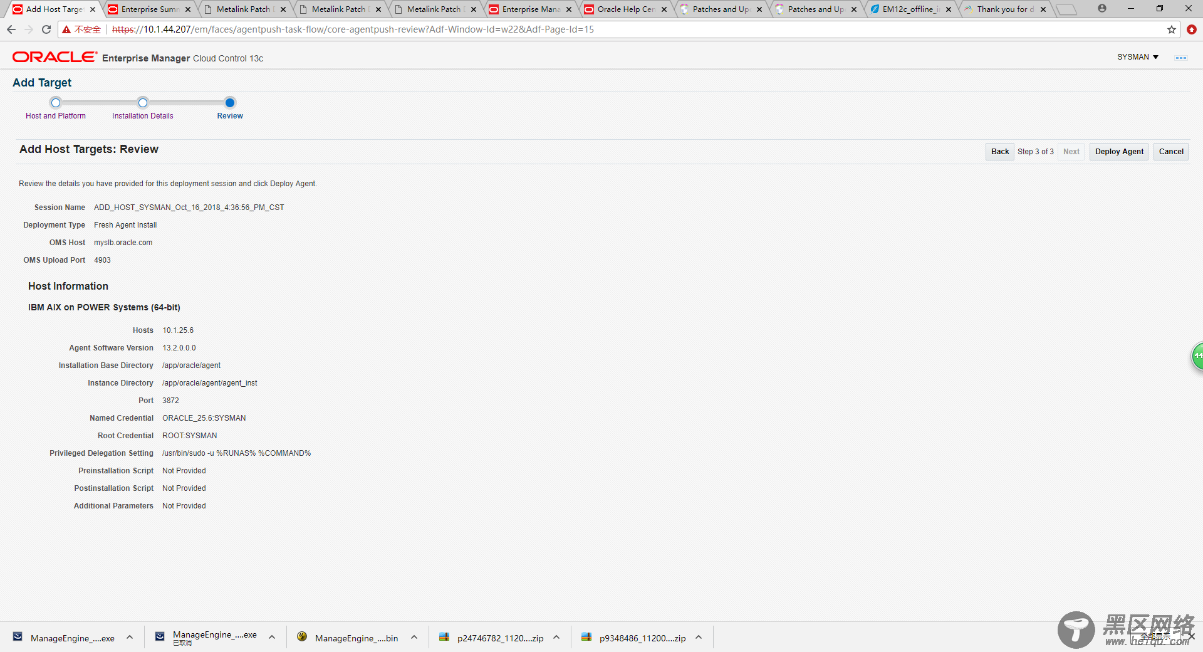This screenshot has width=1203, height=652.
Task: Bookmark this page with the star icon
Action: tap(1172, 29)
